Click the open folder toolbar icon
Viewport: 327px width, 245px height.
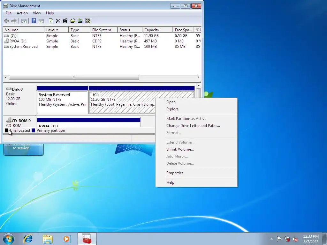(73, 21)
